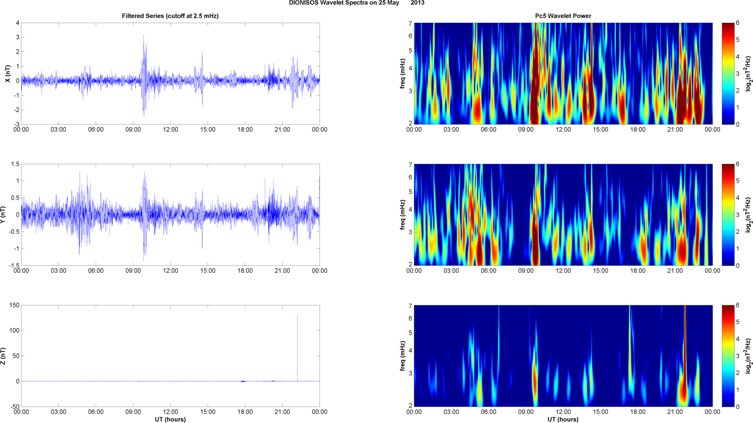Click the colorbar beside the Z wavelet spectrogram
Viewport: 753px width, 423px height.
tap(728, 356)
